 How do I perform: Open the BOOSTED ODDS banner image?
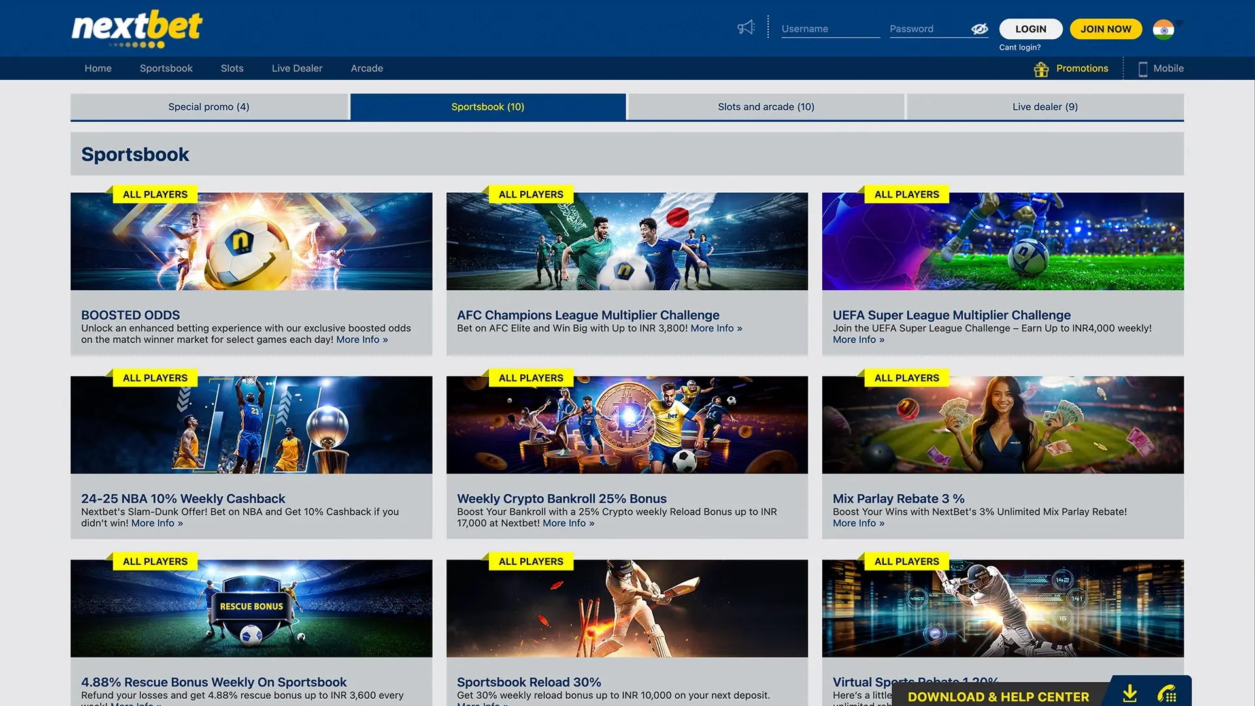[x=251, y=241]
